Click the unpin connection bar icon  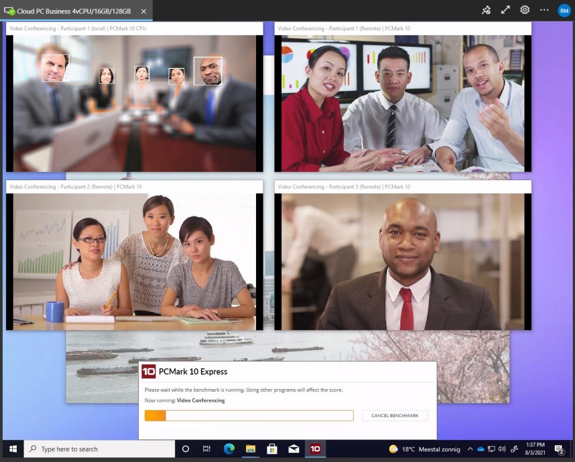(486, 10)
